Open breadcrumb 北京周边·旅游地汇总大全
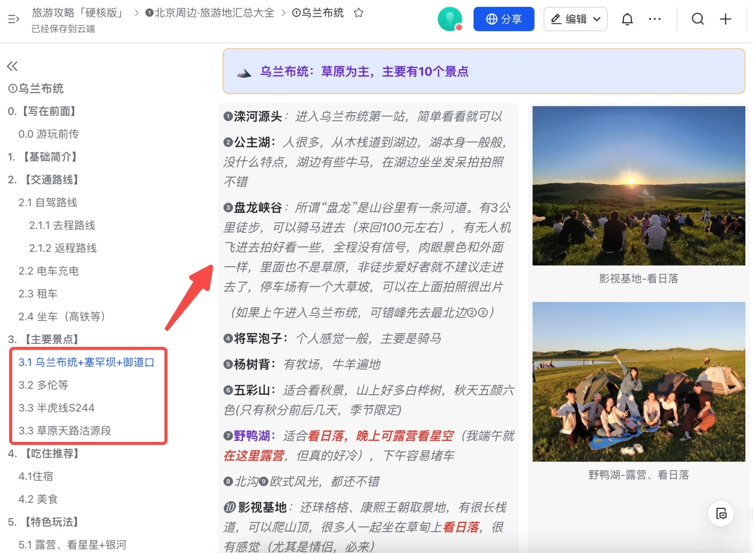Viewport: 753px width, 553px height. (x=210, y=13)
